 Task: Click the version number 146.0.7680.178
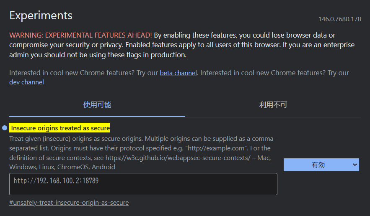339,19
